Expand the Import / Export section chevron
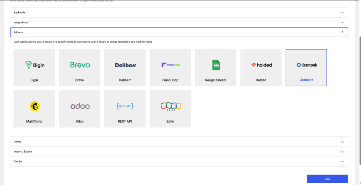 tap(342, 152)
